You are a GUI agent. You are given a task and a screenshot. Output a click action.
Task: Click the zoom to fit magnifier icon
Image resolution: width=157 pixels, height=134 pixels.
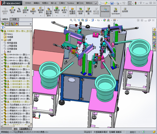tap(71, 20)
